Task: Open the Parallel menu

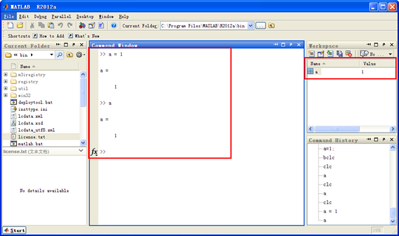Action: tap(61, 17)
